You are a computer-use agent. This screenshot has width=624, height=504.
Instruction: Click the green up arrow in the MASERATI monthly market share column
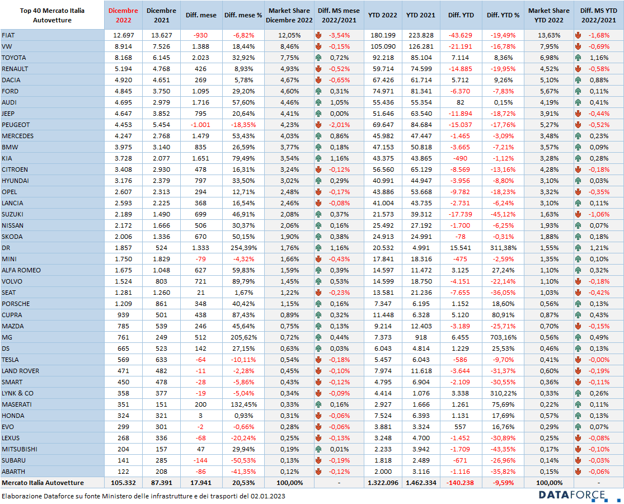(318, 404)
